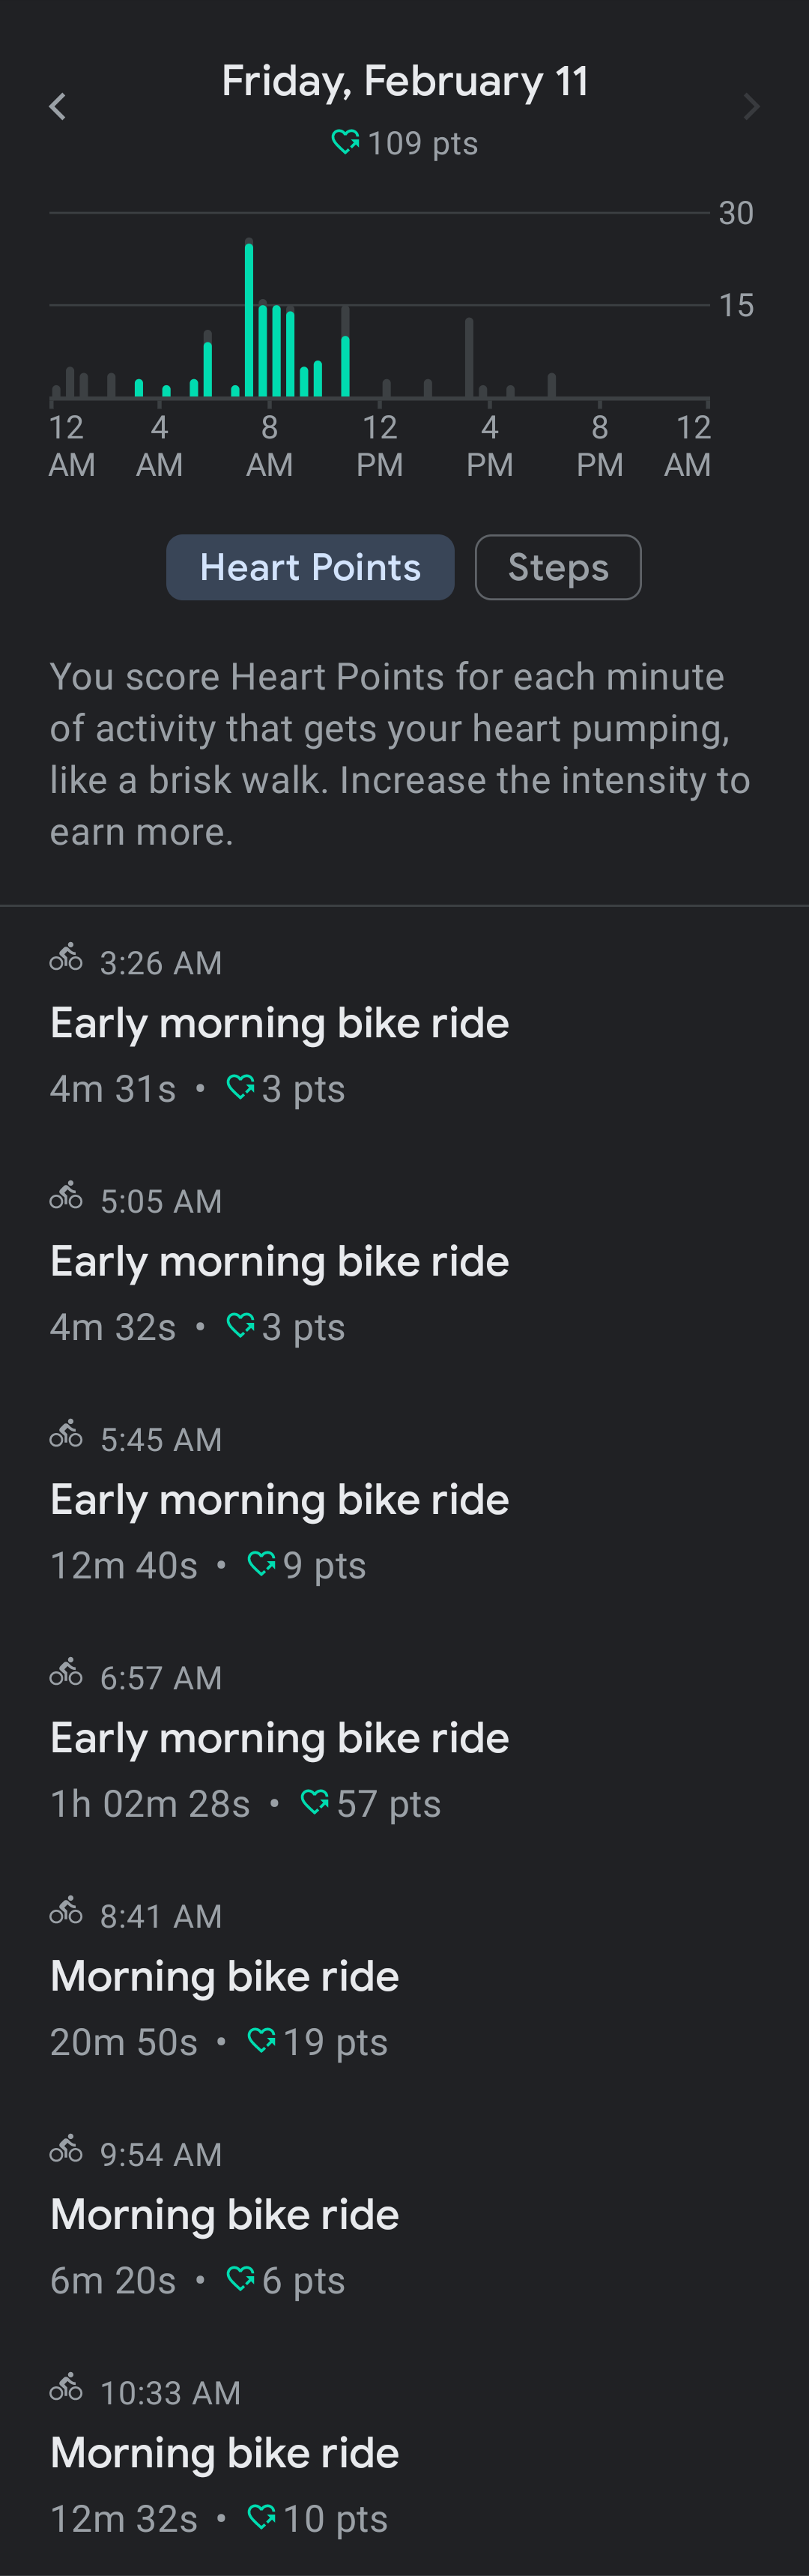Tap the bike icon next to 6:57 AM
The height and width of the screenshot is (2576, 809).
pos(66,1673)
